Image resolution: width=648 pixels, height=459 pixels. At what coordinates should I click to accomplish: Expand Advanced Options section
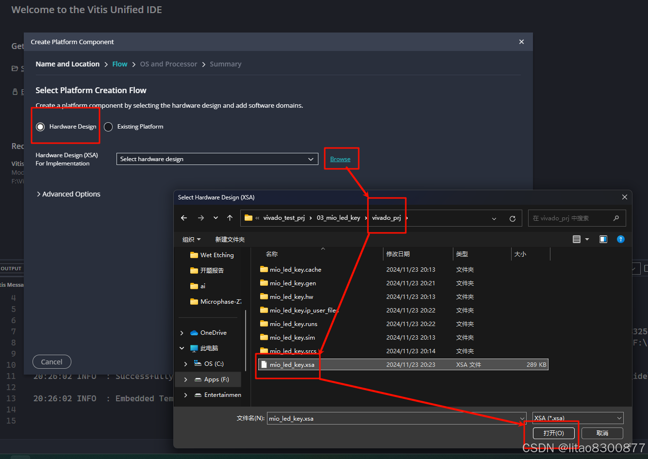click(68, 194)
